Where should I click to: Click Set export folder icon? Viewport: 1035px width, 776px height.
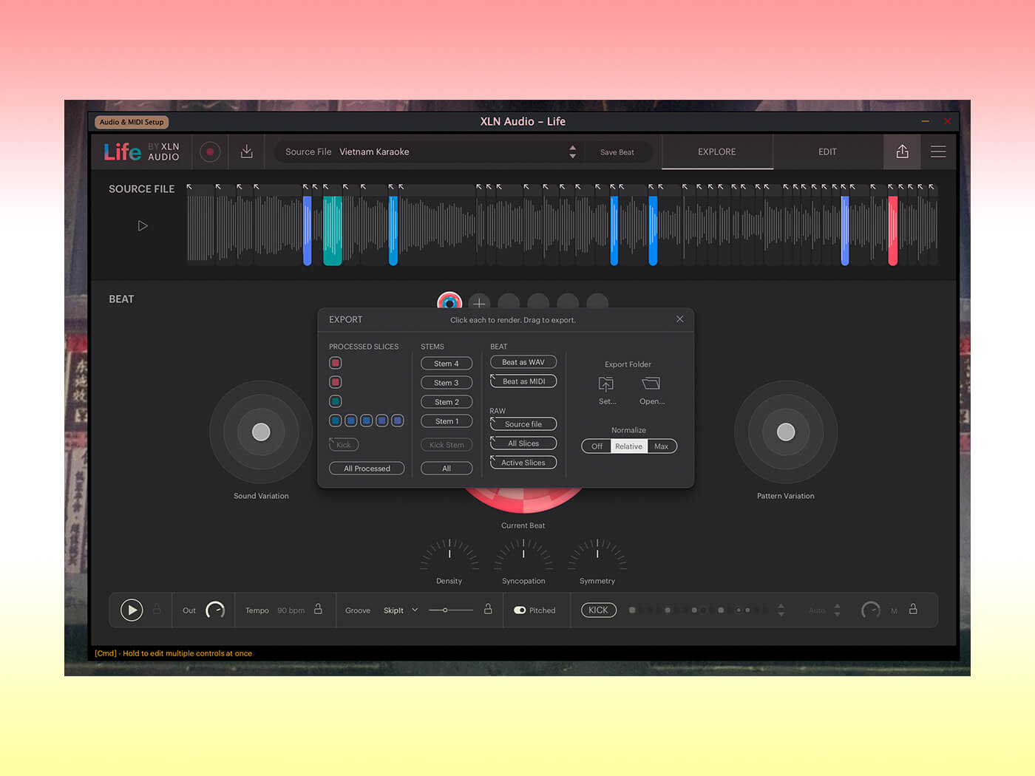click(606, 384)
